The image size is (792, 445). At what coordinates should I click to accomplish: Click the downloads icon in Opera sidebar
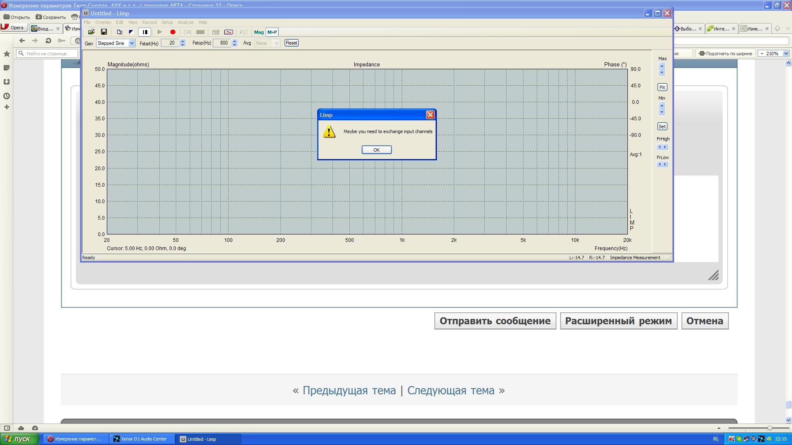pos(7,82)
